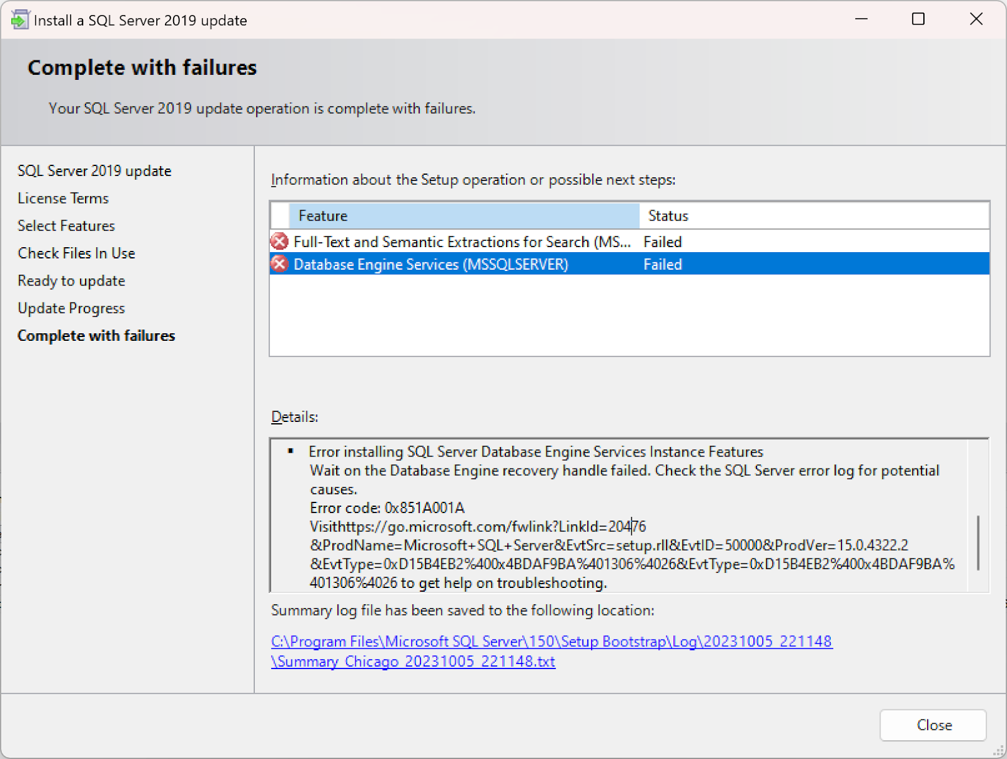
Task: Click the red error icon beside Database Engine Services
Action: tap(279, 264)
